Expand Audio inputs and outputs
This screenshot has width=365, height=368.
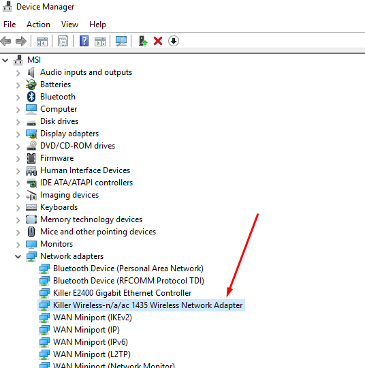click(18, 73)
